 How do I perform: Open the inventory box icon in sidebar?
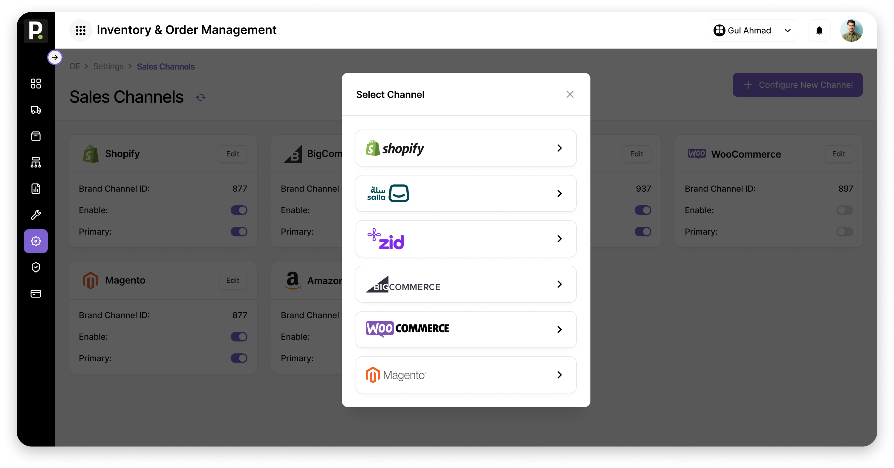click(36, 136)
